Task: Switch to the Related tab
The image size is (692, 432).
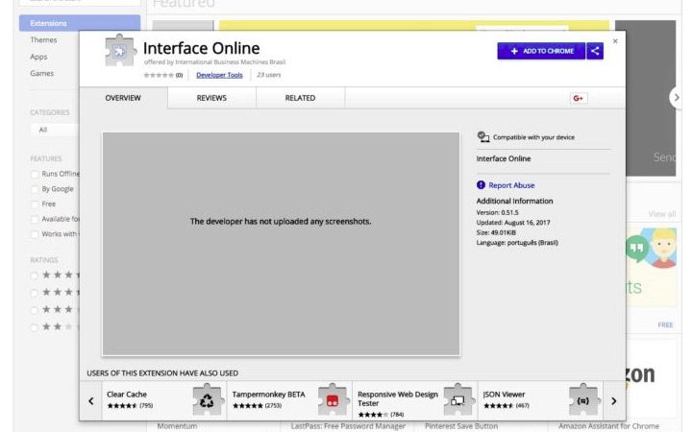Action: click(300, 98)
